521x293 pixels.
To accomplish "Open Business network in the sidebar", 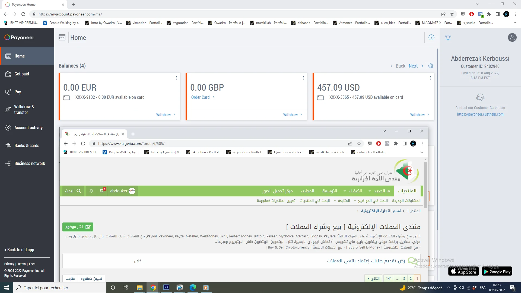I will coord(27,163).
